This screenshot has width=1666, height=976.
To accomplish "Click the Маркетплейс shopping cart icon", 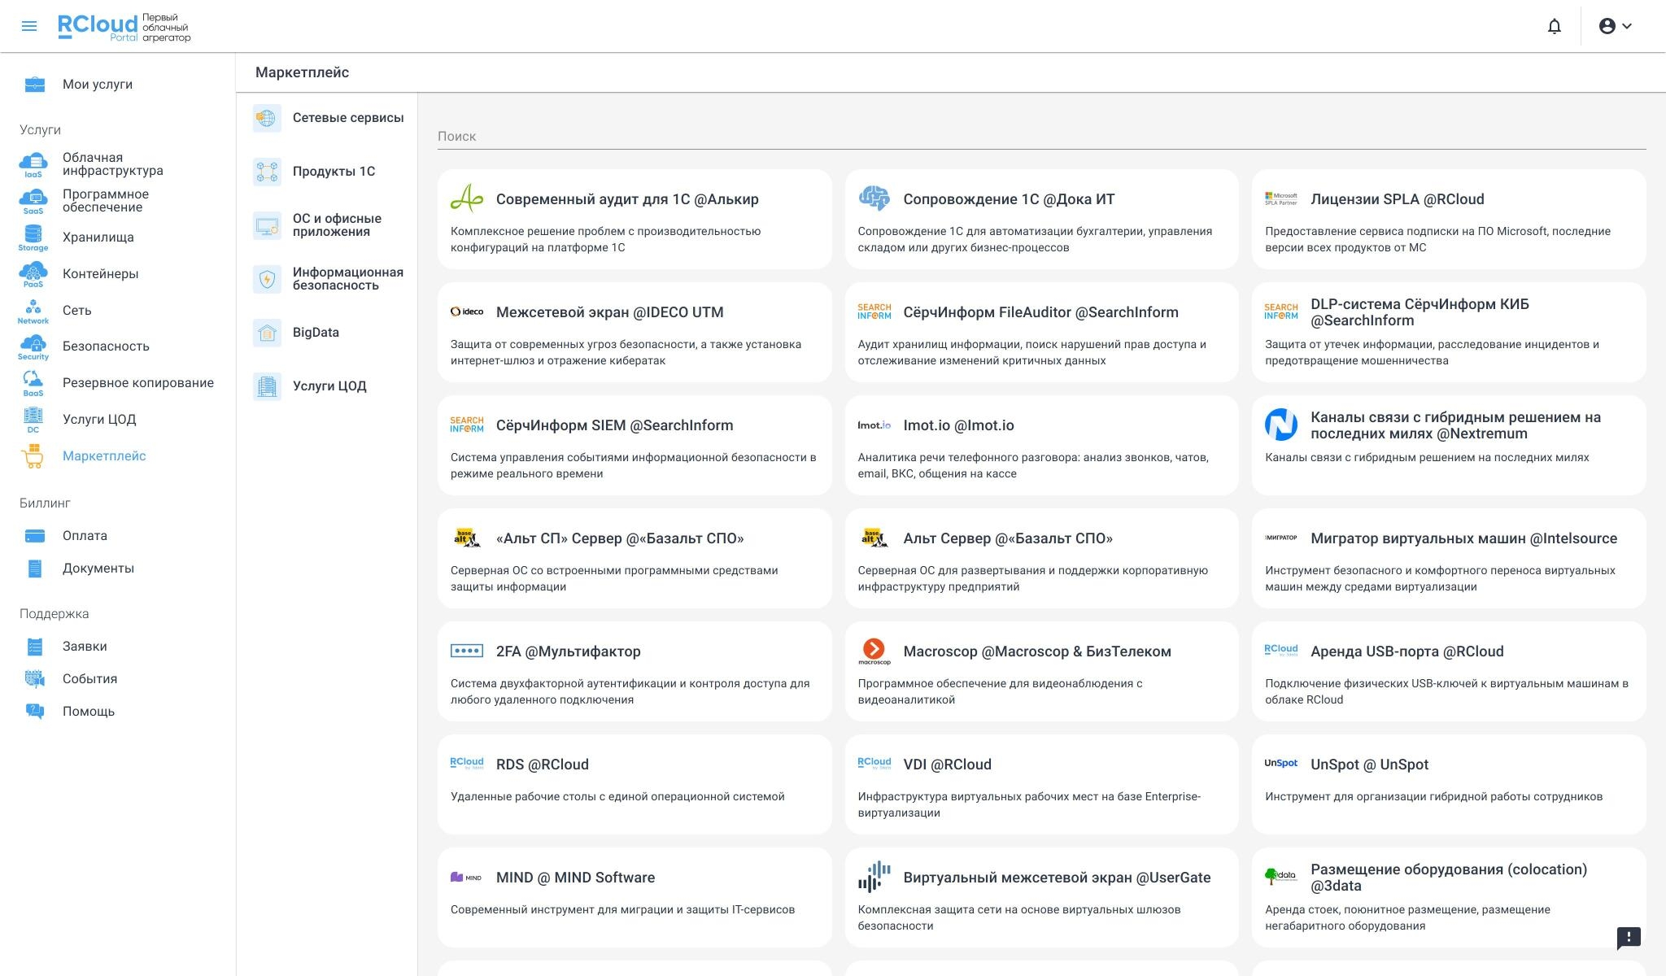I will [x=33, y=456].
